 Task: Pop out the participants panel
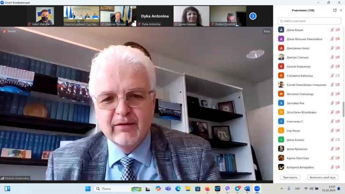point(335,10)
